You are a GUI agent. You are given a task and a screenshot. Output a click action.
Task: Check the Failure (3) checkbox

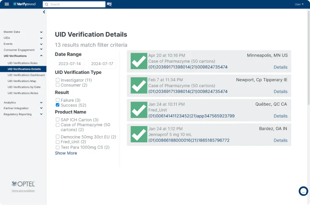tap(57, 100)
